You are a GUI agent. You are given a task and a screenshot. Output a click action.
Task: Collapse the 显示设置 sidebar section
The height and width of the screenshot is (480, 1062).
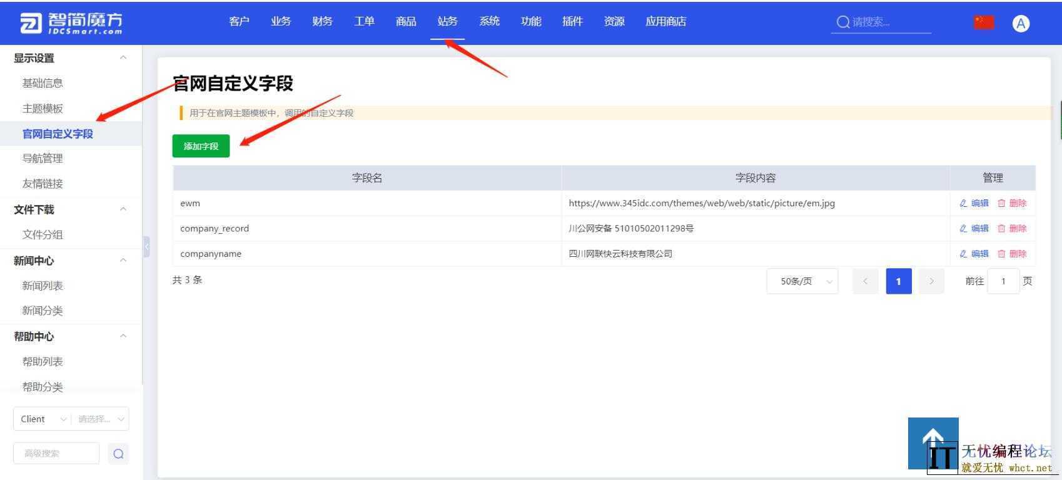pyautogui.click(x=123, y=58)
